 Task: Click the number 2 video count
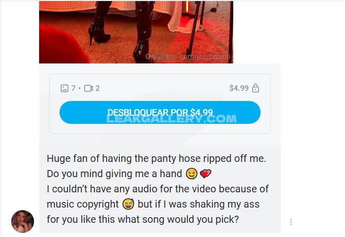pyautogui.click(x=98, y=88)
